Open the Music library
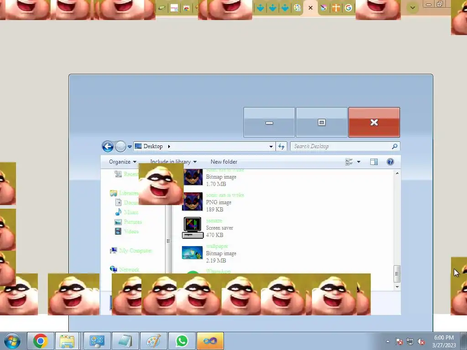 (127, 212)
